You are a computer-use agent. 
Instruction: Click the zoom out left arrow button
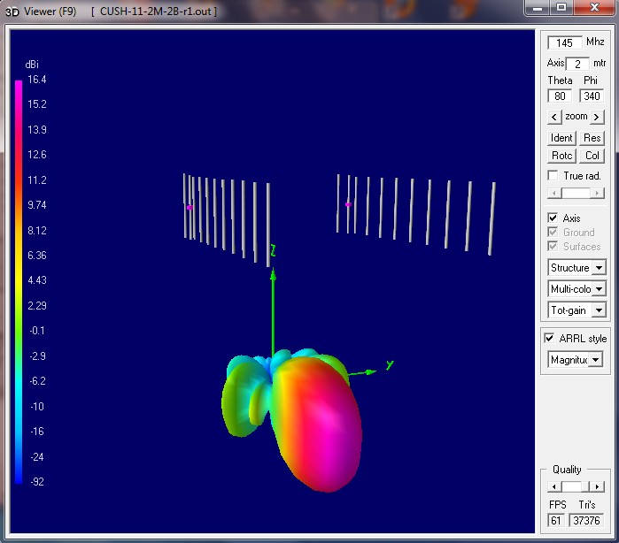coord(554,117)
